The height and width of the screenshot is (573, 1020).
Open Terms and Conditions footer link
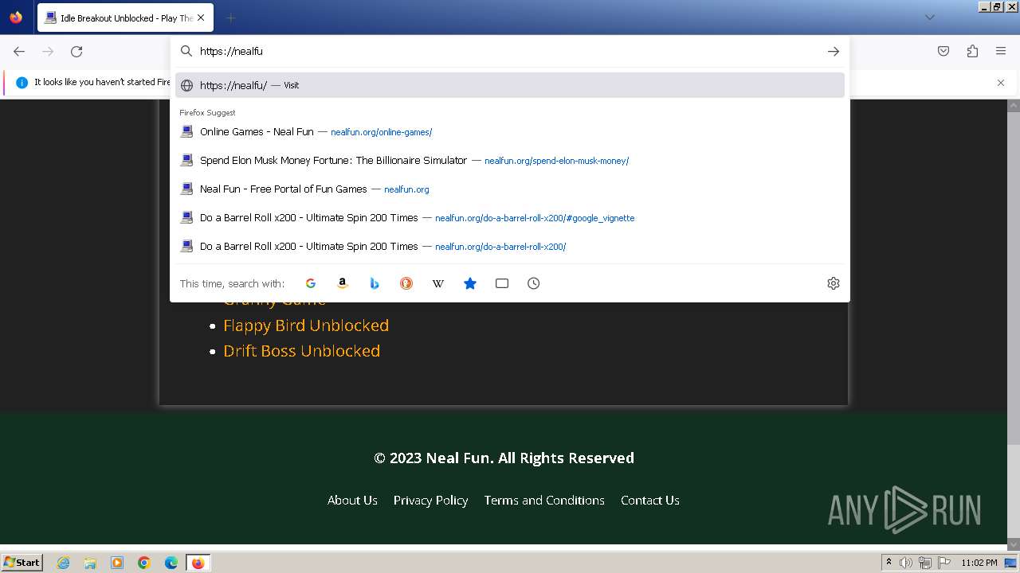tap(544, 500)
